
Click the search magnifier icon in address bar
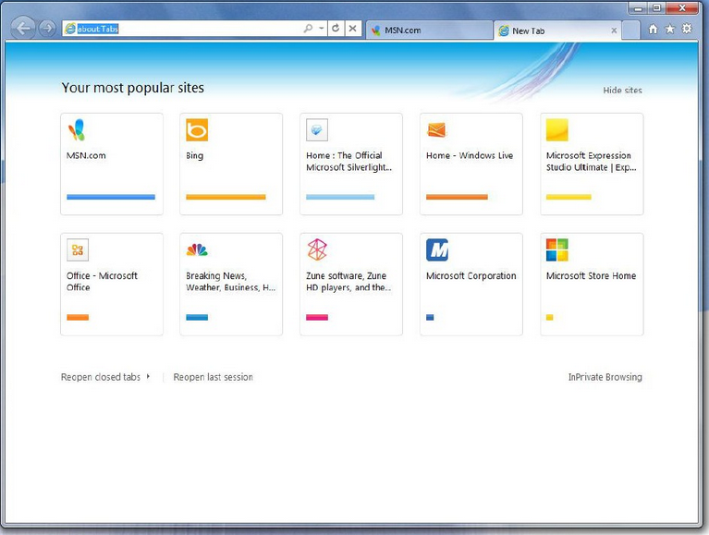[308, 29]
